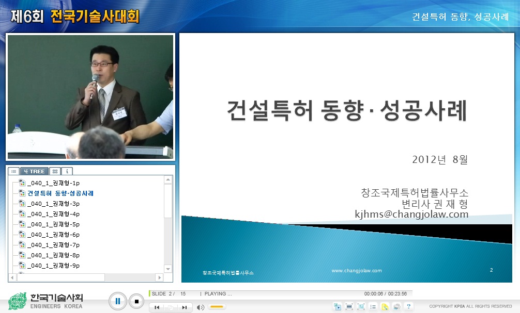Select slide "건설특허 동향·성공사례" in the list
Viewport: 520px width, 313px height.
[59, 193]
